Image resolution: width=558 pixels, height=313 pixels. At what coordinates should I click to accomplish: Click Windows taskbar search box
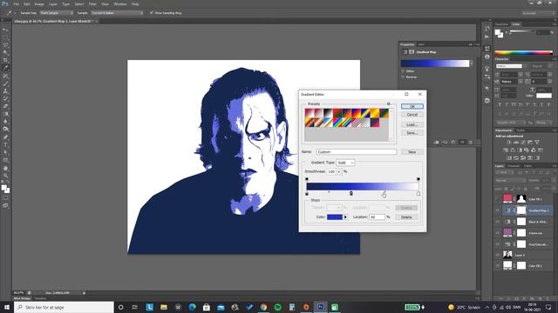[64, 307]
